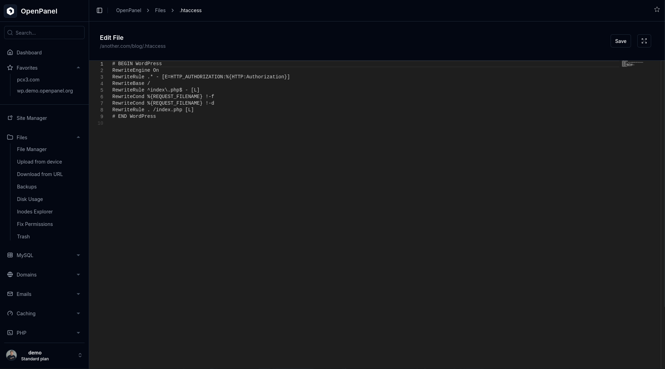665x369 pixels.
Task: Click file path /another.com/blog/.htaccess
Action: (x=132, y=46)
